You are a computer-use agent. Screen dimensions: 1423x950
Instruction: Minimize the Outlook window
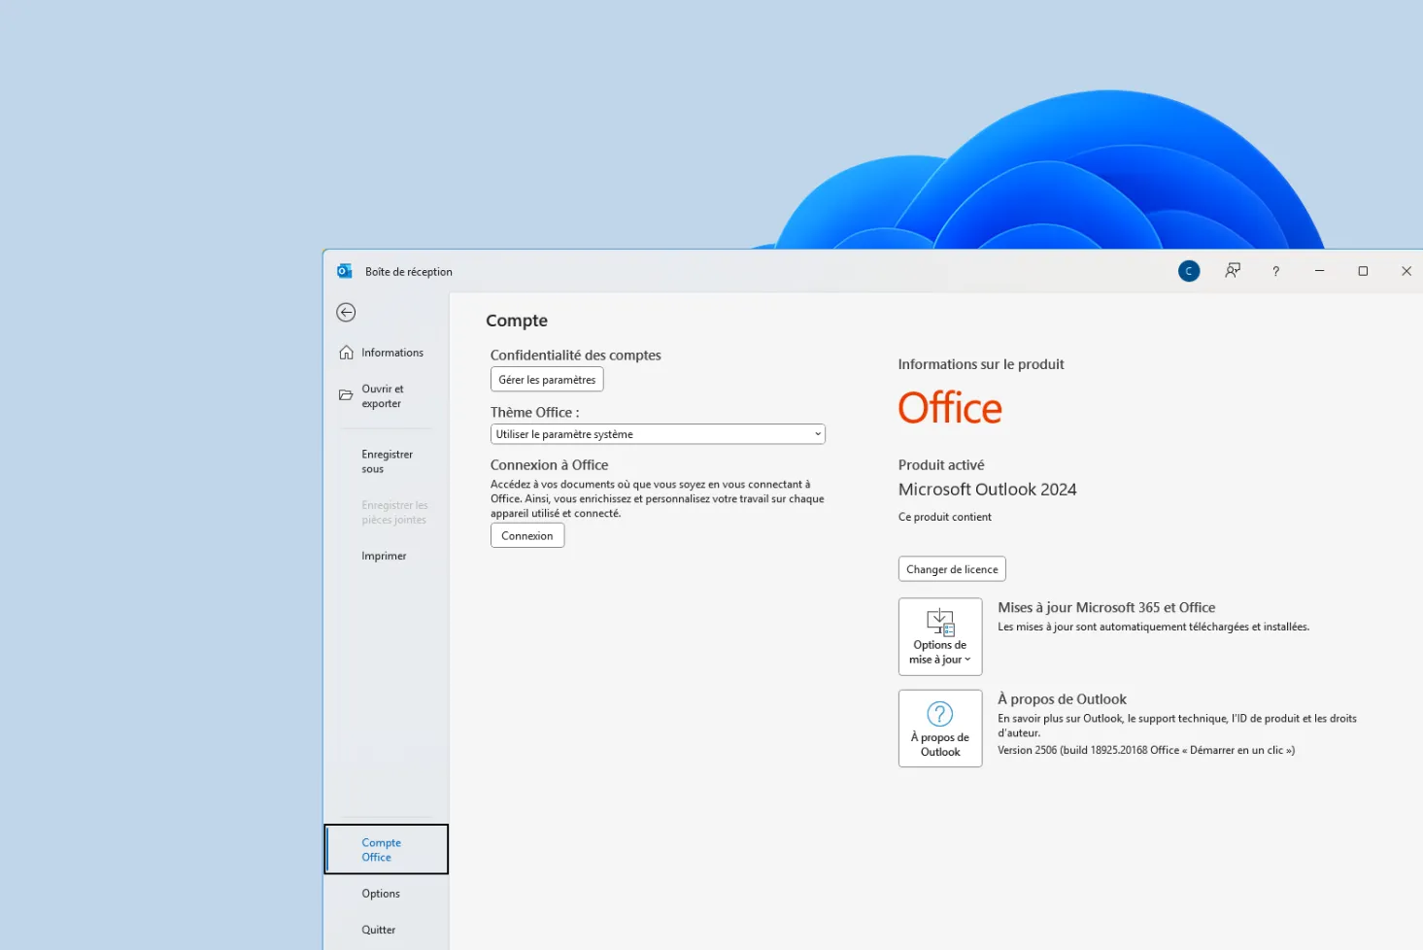1319,271
